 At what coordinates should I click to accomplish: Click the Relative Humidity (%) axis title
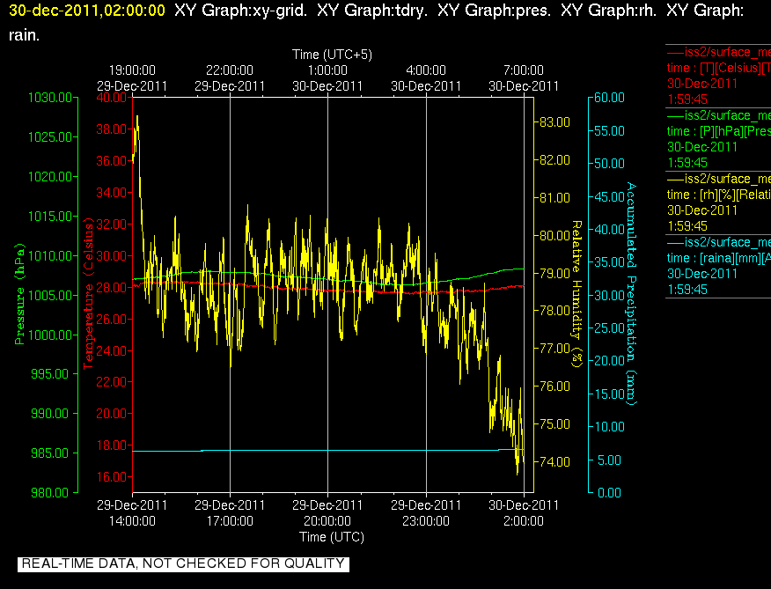click(576, 294)
